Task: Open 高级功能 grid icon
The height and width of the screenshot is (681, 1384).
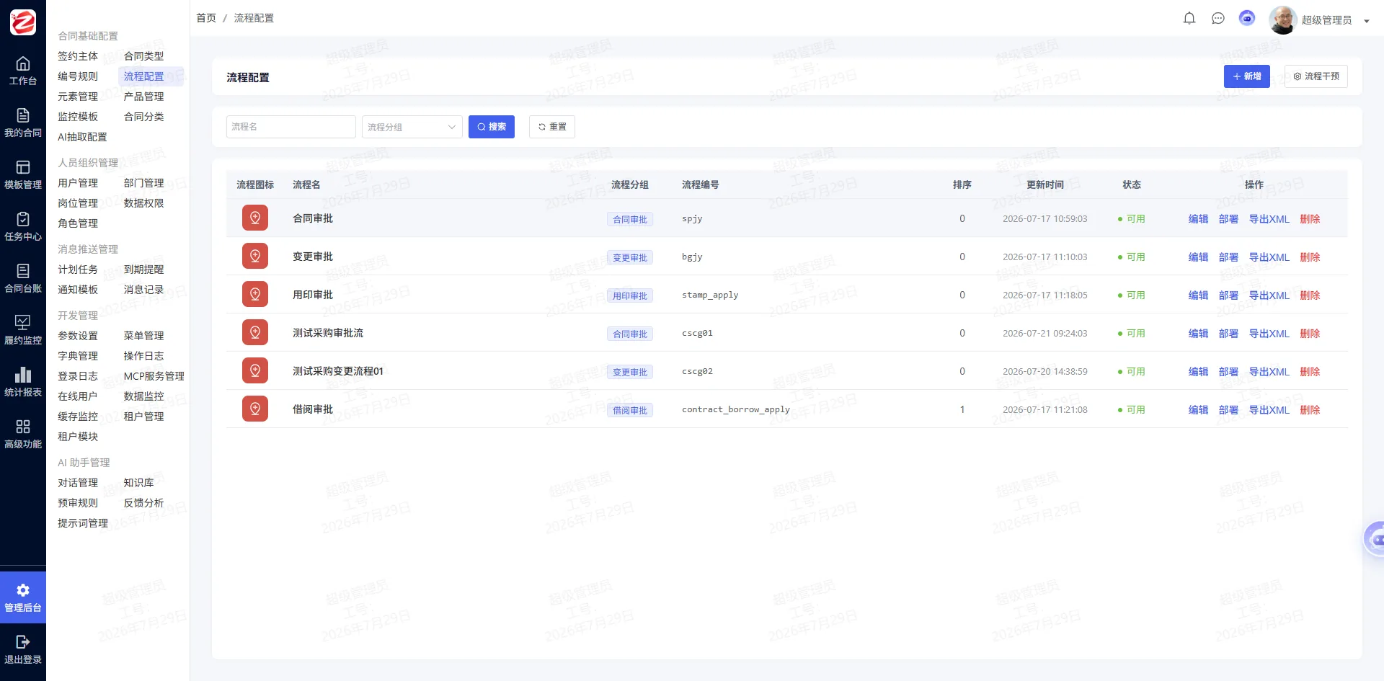Action: point(23,434)
